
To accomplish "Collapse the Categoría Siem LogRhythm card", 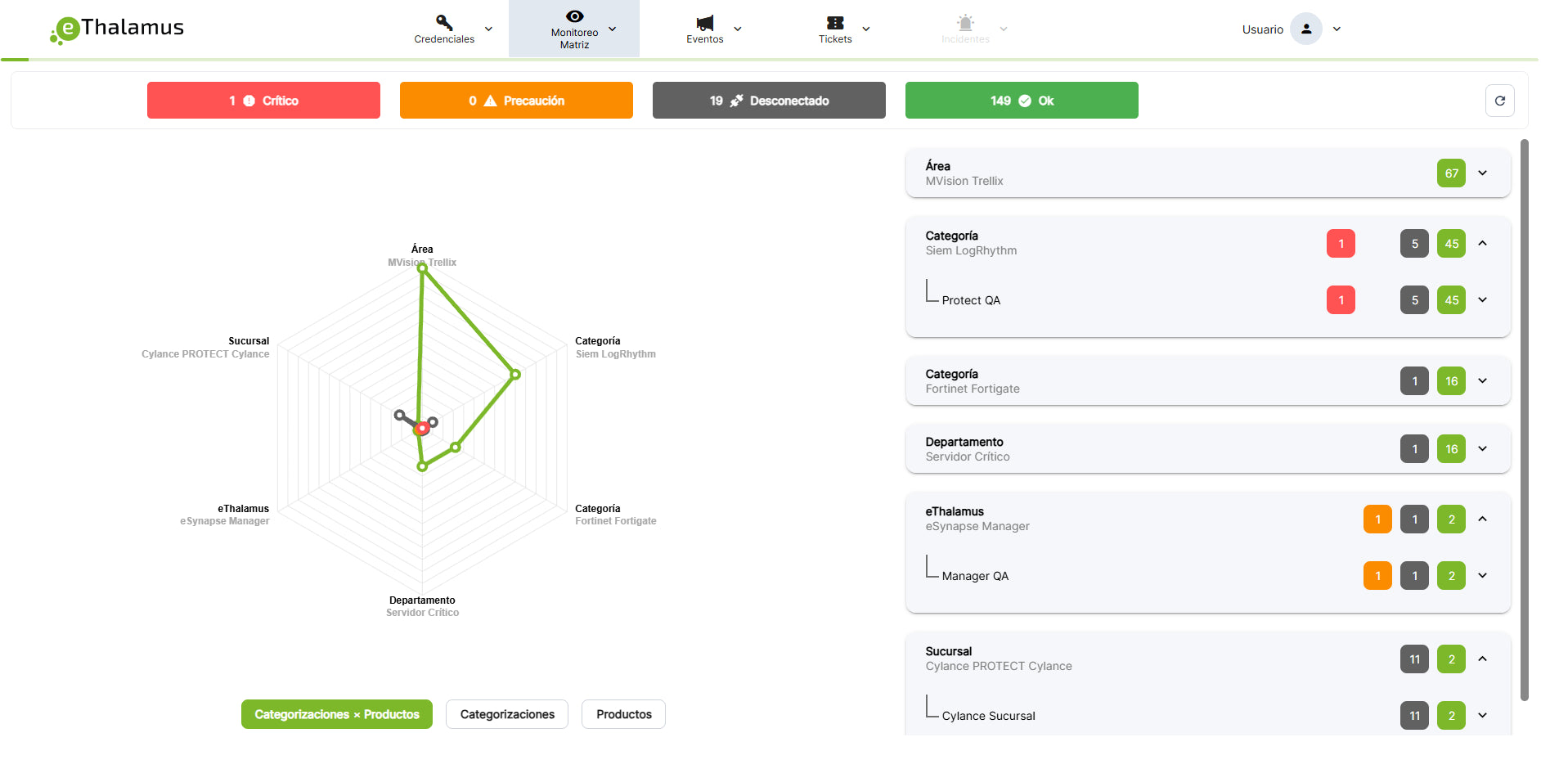I will pos(1482,244).
